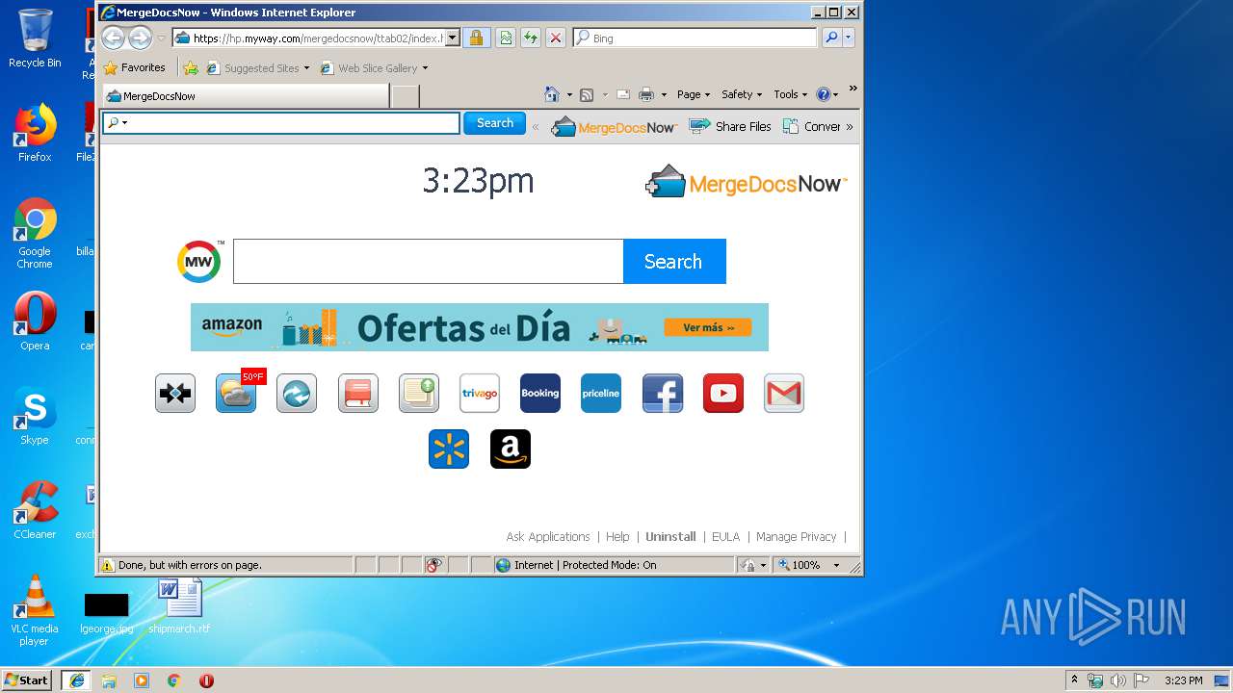Click the Convert toolbar item
Screen dimensions: 1233x693
812,126
